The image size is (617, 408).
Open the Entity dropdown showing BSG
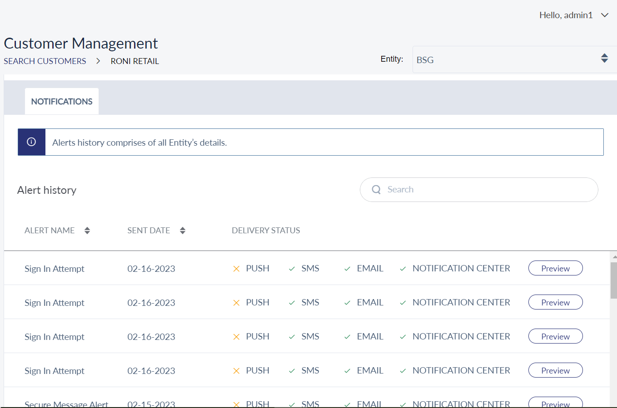coord(514,59)
